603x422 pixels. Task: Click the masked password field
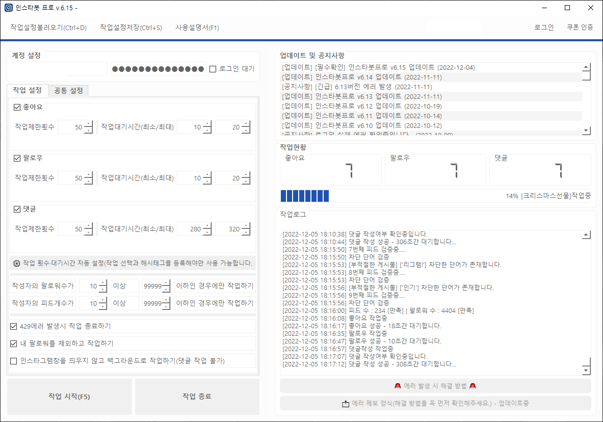158,69
